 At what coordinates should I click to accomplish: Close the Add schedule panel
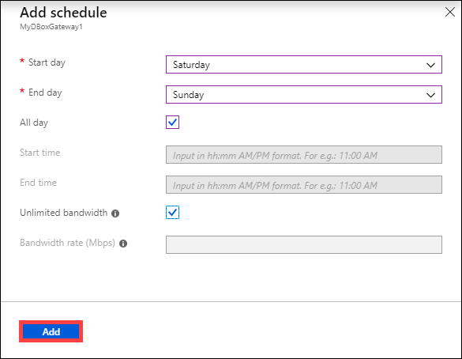tap(450, 12)
